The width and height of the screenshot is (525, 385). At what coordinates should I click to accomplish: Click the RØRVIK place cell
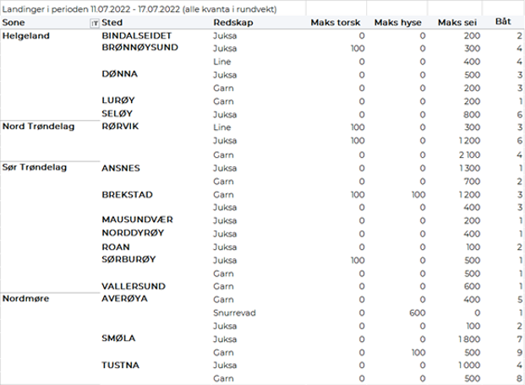[x=120, y=127]
